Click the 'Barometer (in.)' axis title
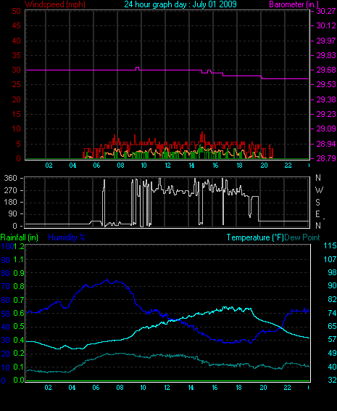 [294, 4]
